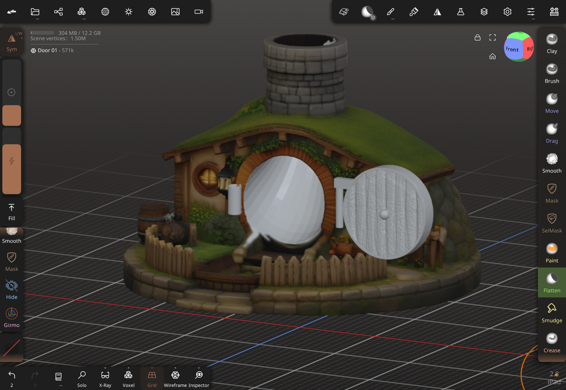Screen dimensions: 566x390
Task: Enter fullscreen with the expand icon
Action: pos(492,38)
